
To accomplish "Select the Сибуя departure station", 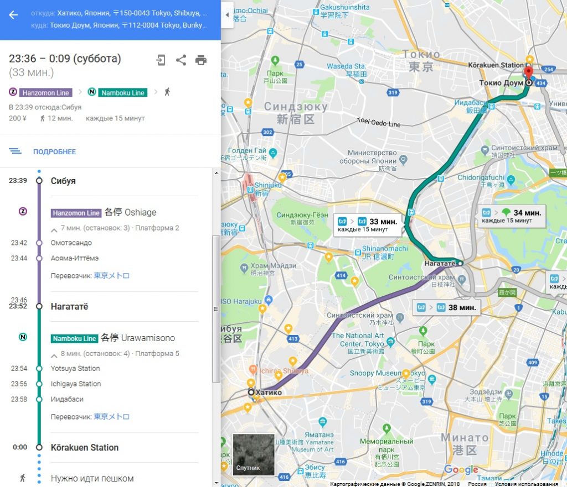I will pyautogui.click(x=63, y=181).
